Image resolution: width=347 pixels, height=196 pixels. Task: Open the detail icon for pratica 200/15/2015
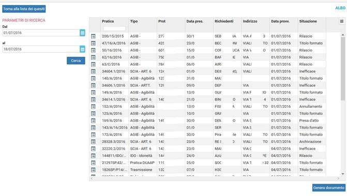tap(93, 36)
